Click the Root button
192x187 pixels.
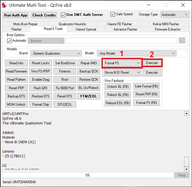point(65,80)
